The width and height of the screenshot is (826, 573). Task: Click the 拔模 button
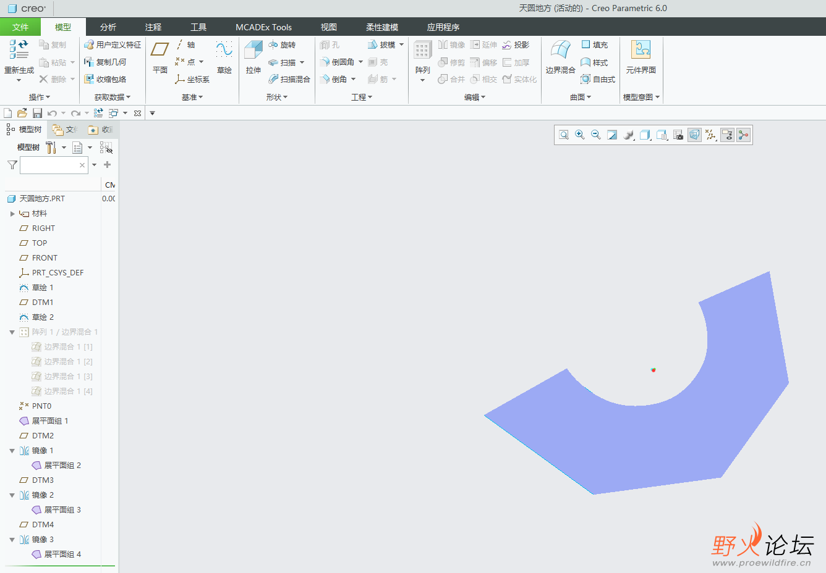point(381,45)
